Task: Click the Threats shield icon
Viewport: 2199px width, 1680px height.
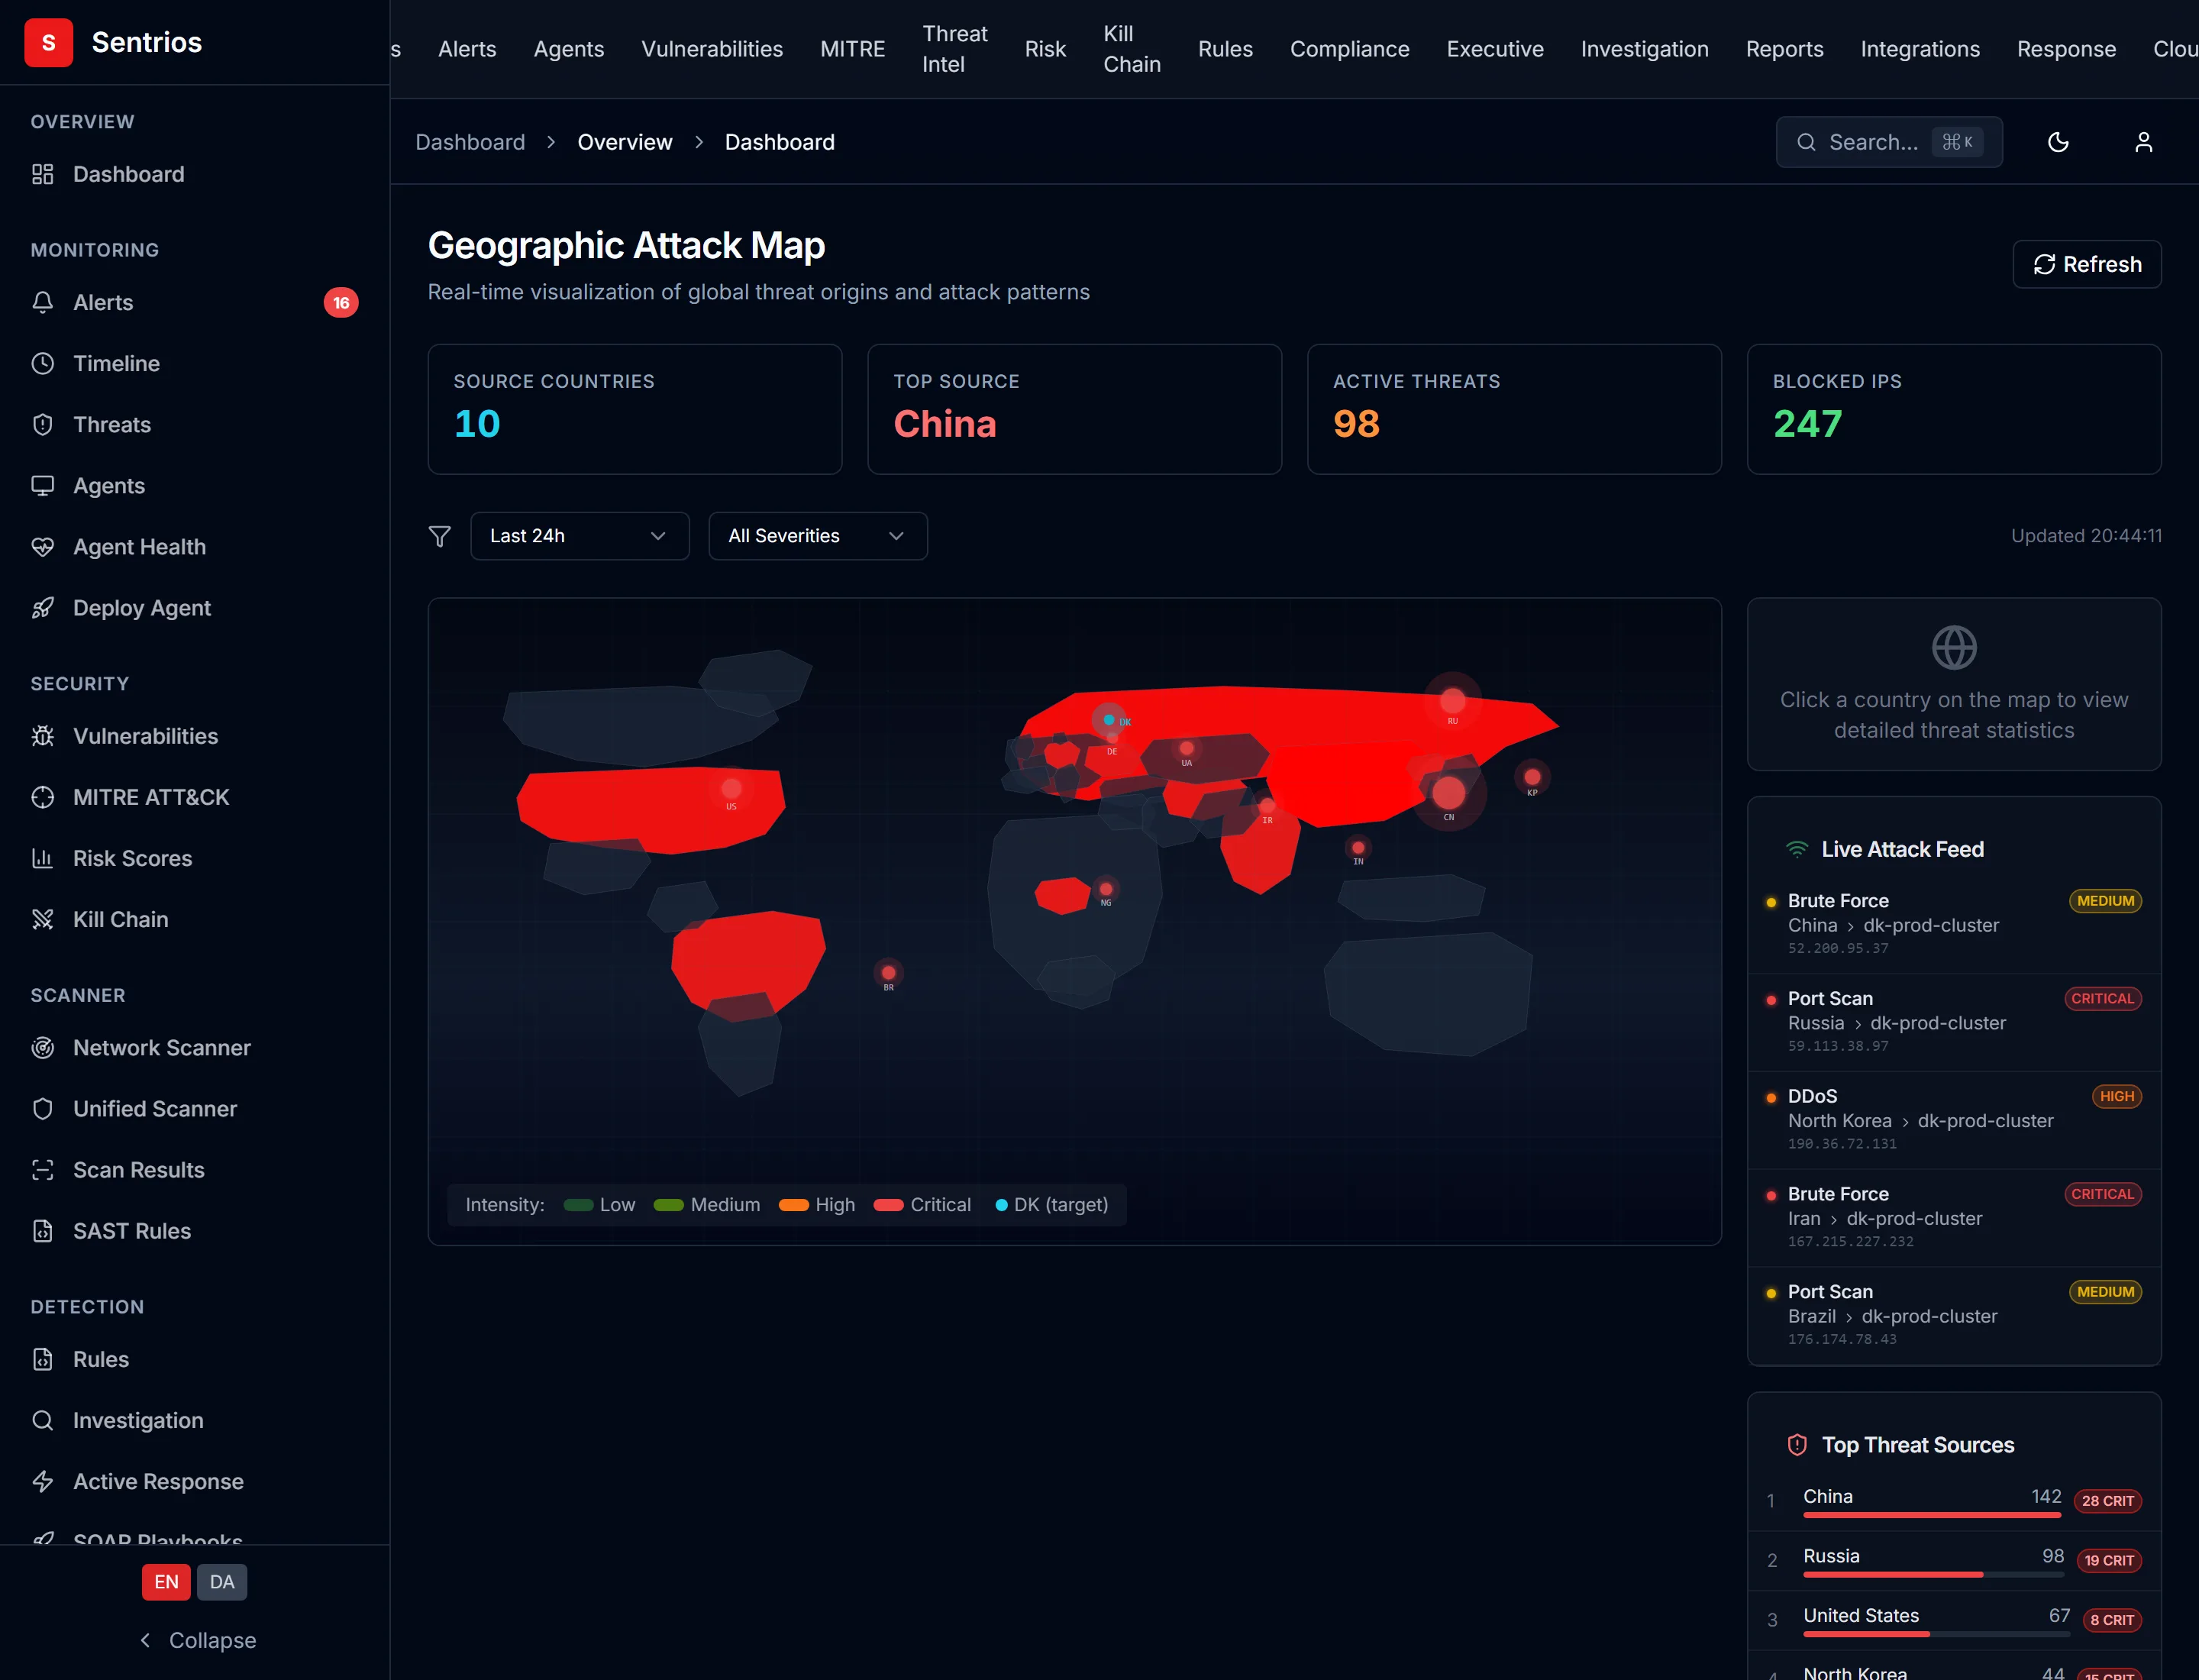Action: (42, 424)
